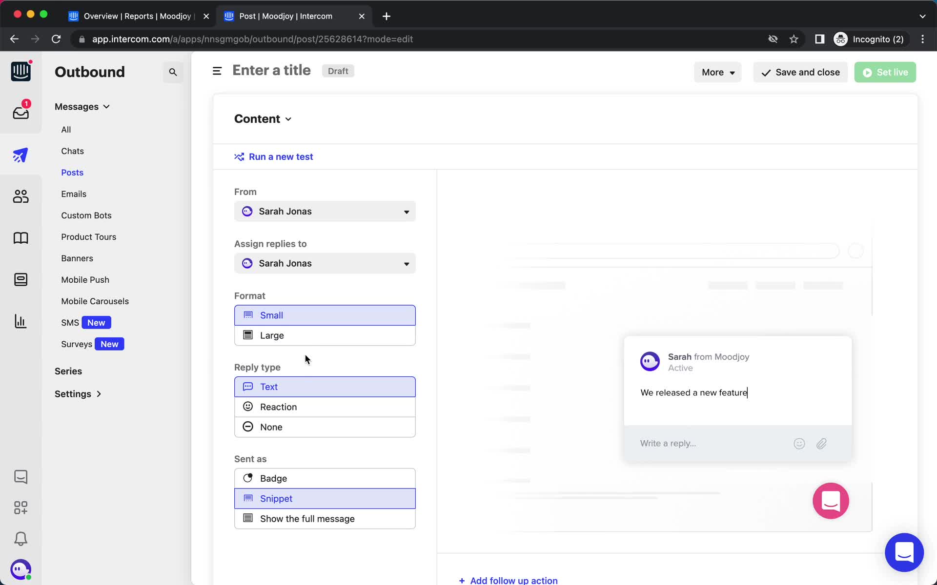Click Add follow up action
The height and width of the screenshot is (585, 937).
[508, 580]
